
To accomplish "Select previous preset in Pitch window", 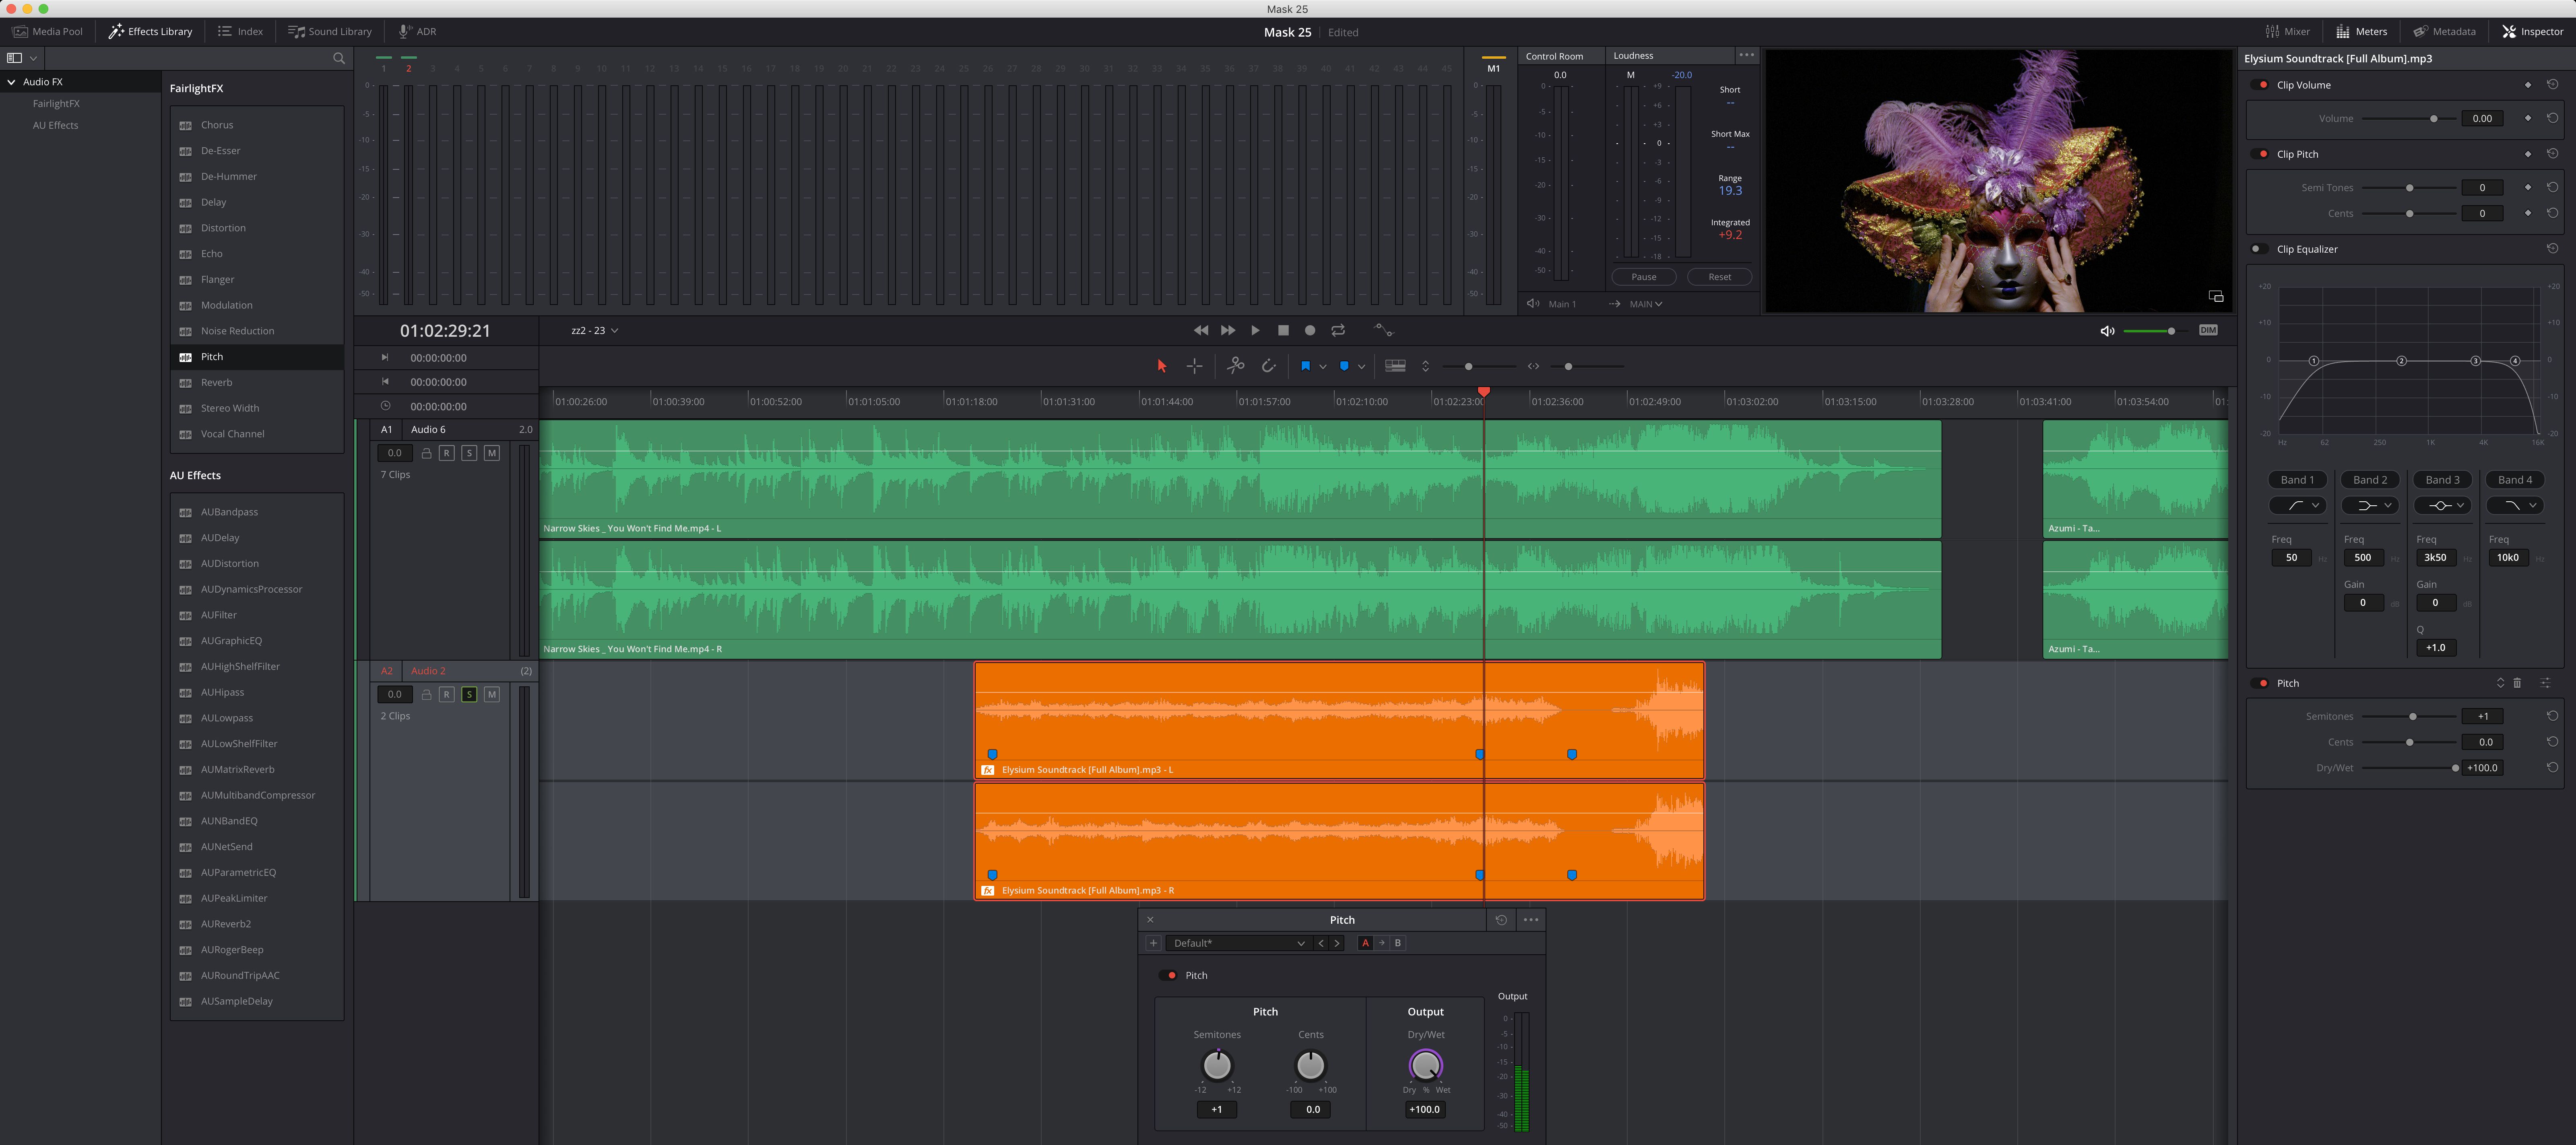I will tap(1321, 942).
